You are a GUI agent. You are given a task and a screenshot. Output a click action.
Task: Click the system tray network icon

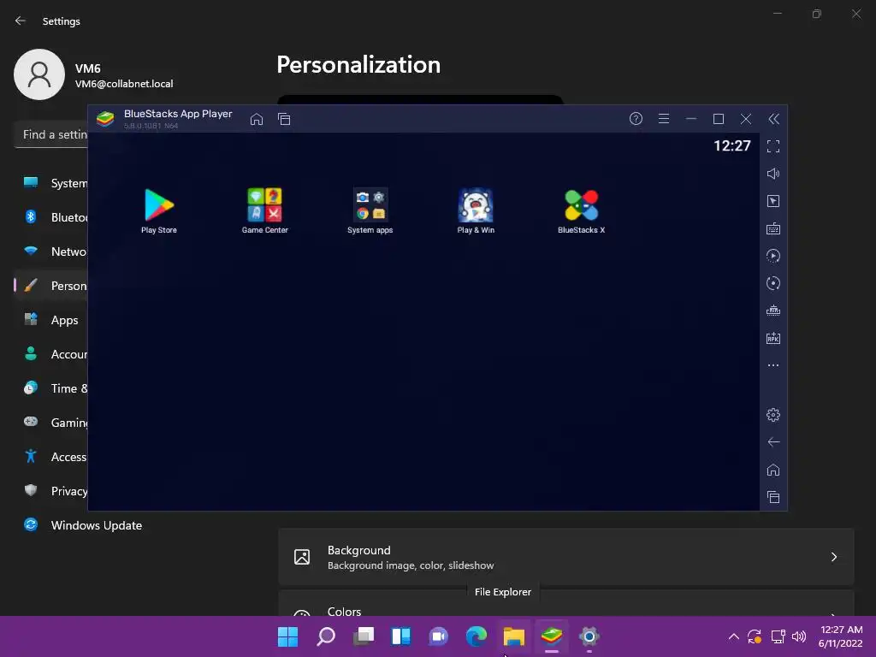(778, 636)
